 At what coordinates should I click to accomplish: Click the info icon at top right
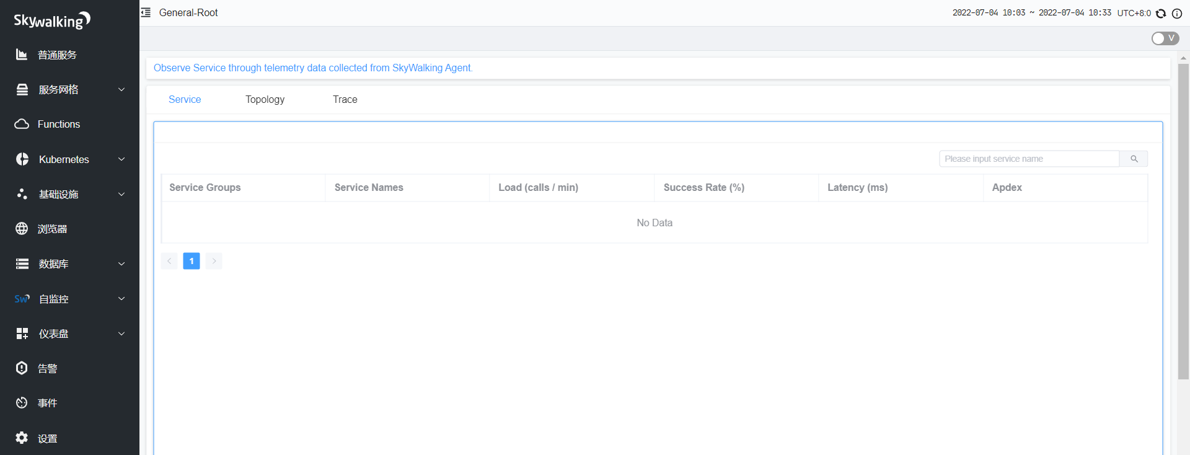(1176, 13)
